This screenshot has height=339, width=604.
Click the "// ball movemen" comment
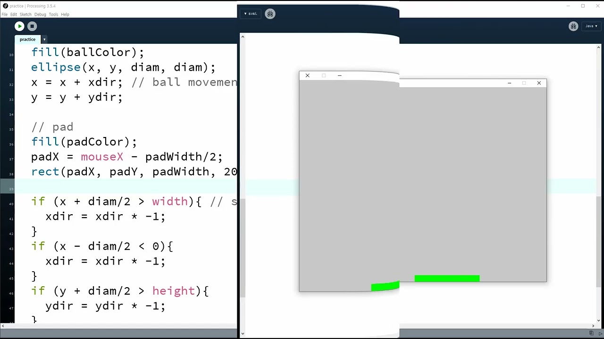point(185,82)
